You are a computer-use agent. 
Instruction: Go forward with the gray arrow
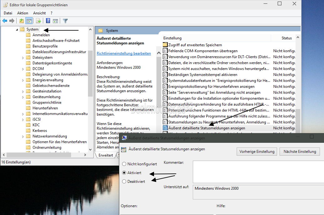coord(12,21)
